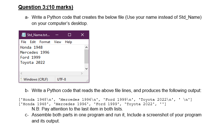
Task: Click the horizontal scrollbar right arrow
Action: (82, 73)
